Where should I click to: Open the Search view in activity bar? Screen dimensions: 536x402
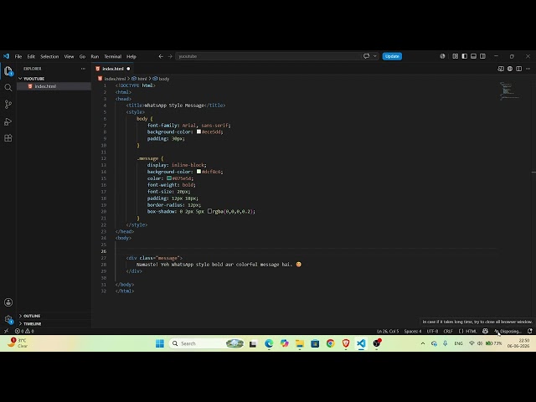[x=8, y=88]
